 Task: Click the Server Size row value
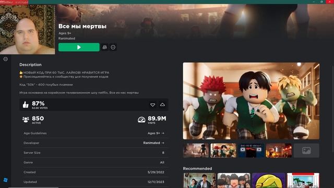point(163,152)
